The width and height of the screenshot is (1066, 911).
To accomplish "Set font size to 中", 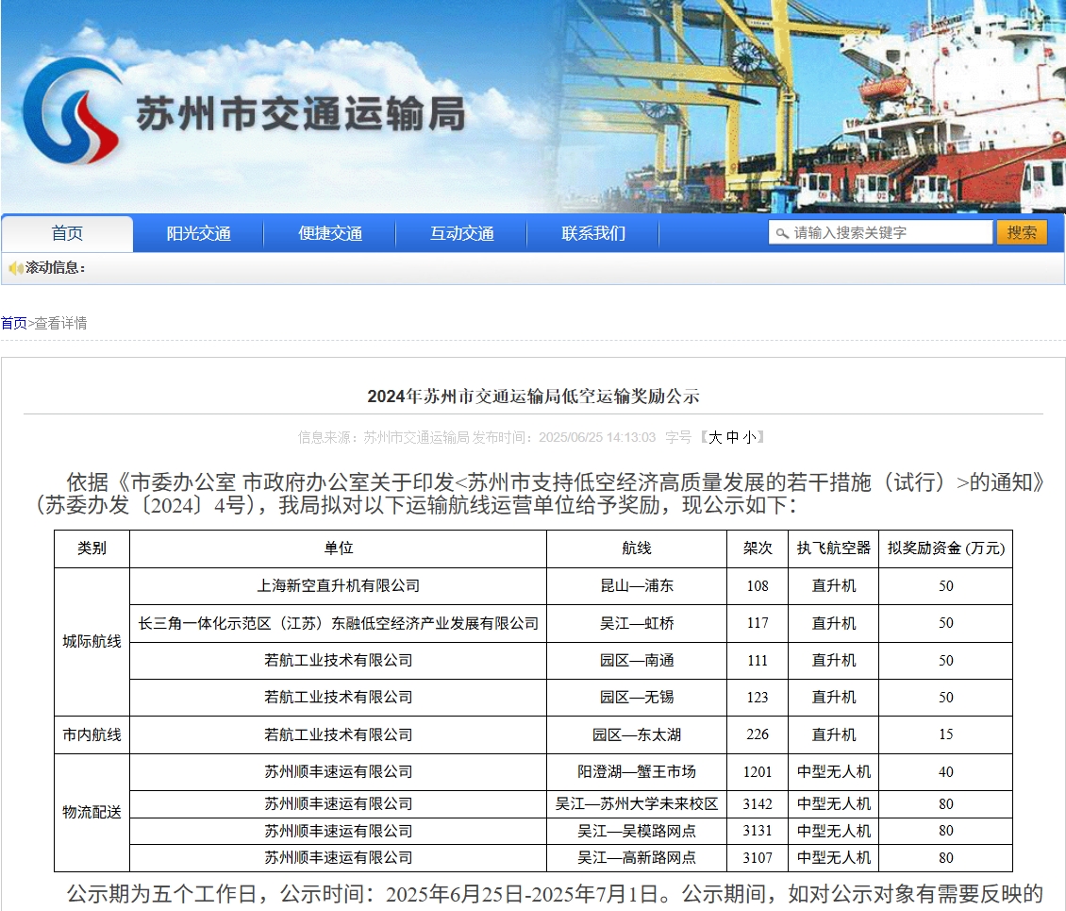I will 732,437.
